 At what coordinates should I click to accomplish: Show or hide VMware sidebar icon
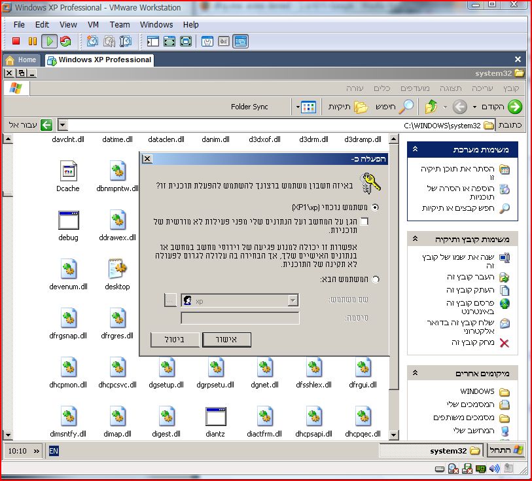pyautogui.click(x=152, y=41)
